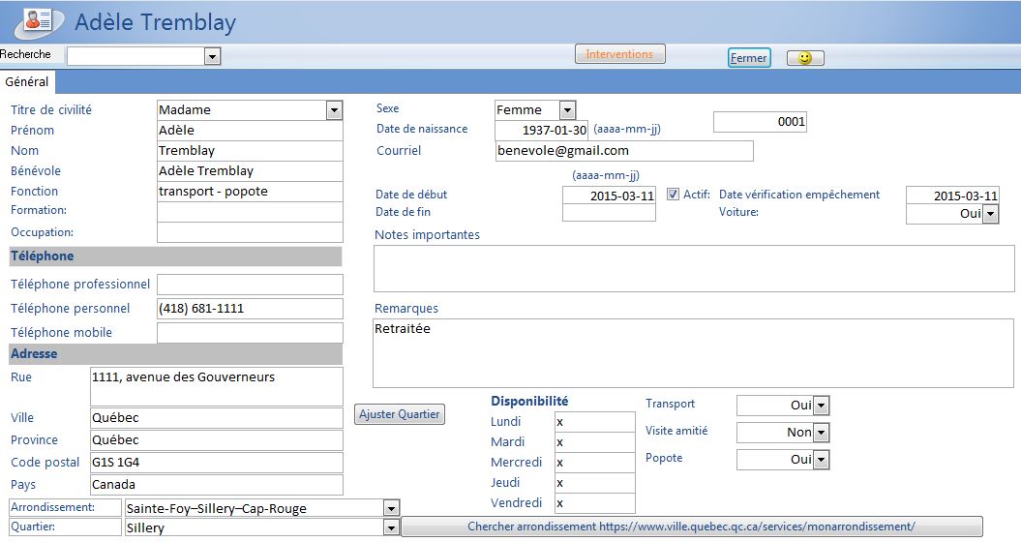Click the empty Occupation field
The image size is (1021, 542).
(x=250, y=232)
